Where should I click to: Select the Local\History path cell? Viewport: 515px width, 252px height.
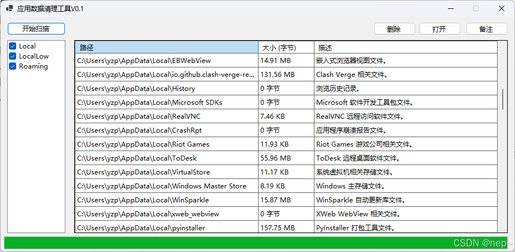(x=167, y=89)
